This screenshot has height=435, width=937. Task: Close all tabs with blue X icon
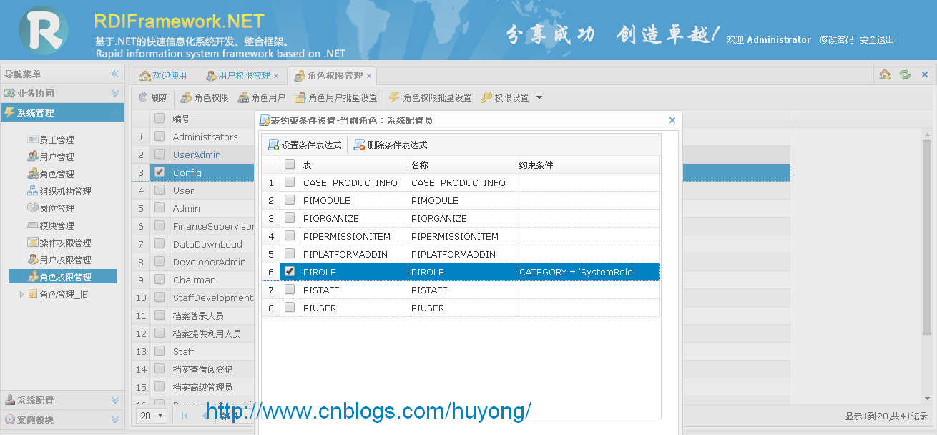(924, 74)
